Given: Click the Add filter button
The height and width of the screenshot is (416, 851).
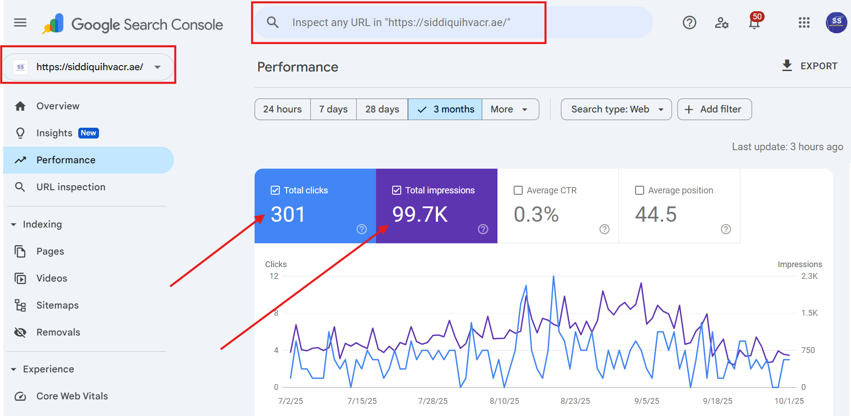Looking at the screenshot, I should (714, 109).
